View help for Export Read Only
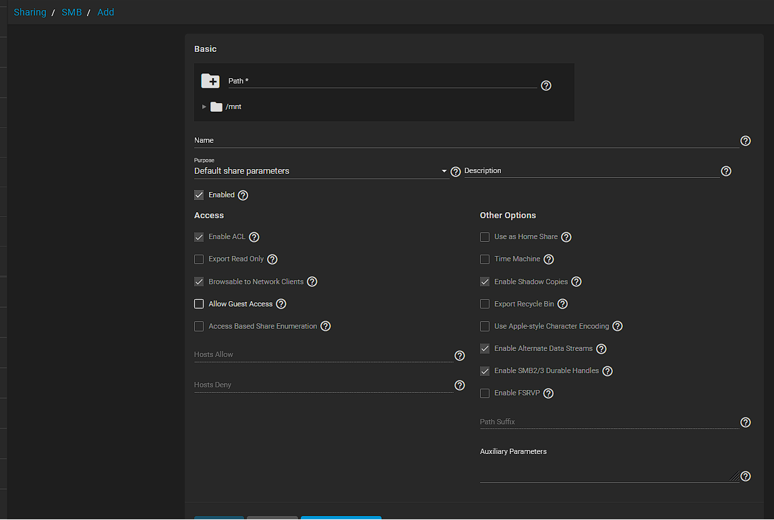Screen dimensions: 774x520 [x=272, y=259]
